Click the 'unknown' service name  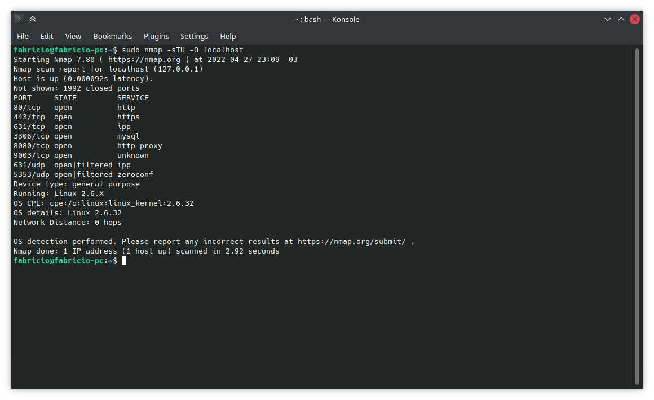click(x=133, y=155)
